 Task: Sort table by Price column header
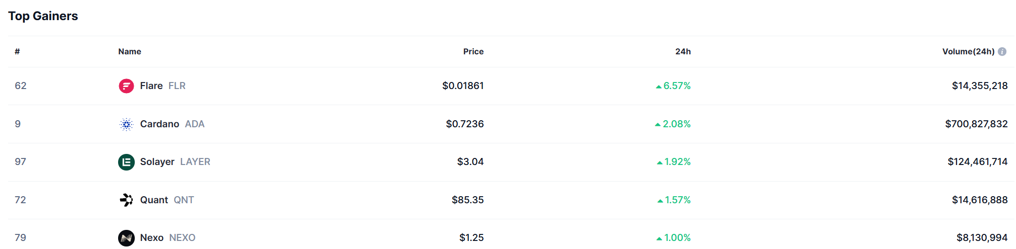pyautogui.click(x=473, y=52)
